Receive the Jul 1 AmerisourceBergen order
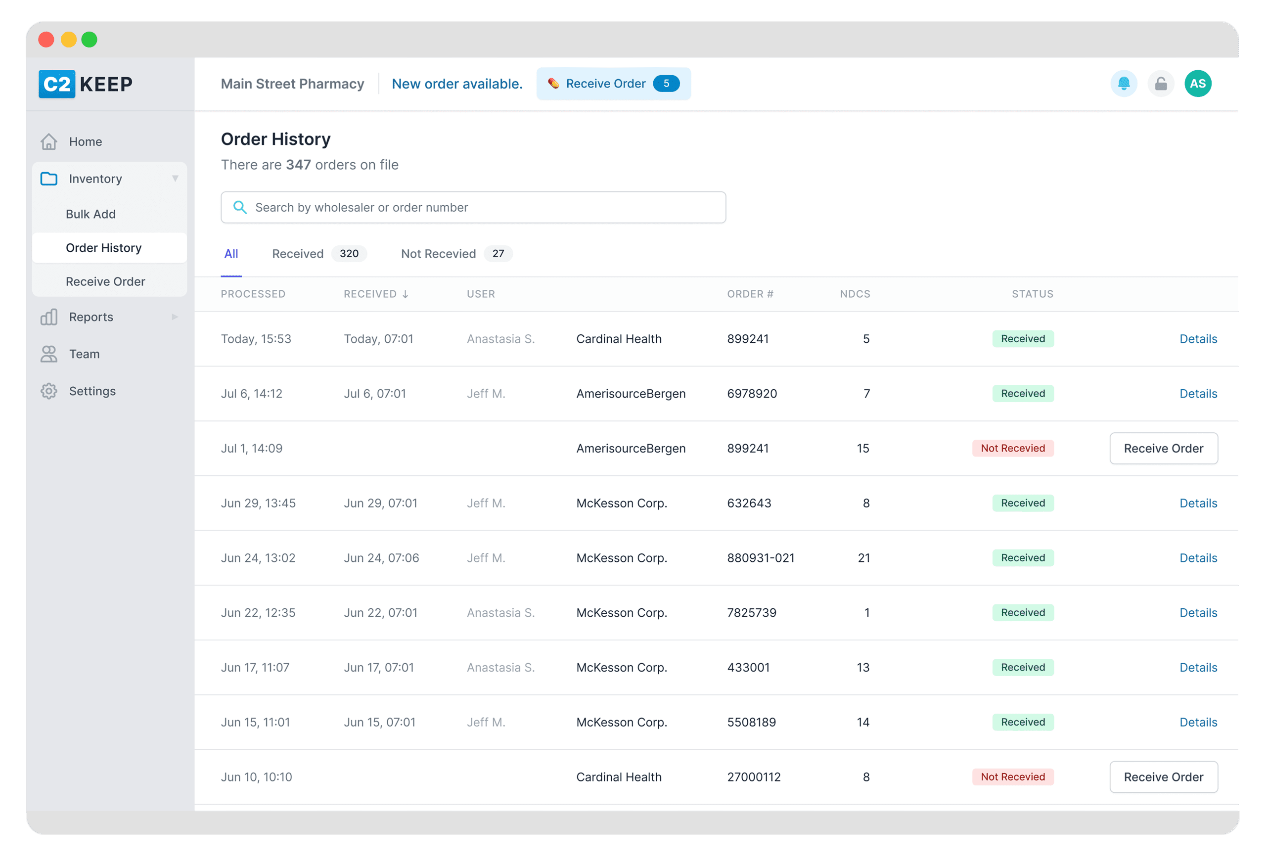This screenshot has width=1266, height=863. pos(1164,449)
